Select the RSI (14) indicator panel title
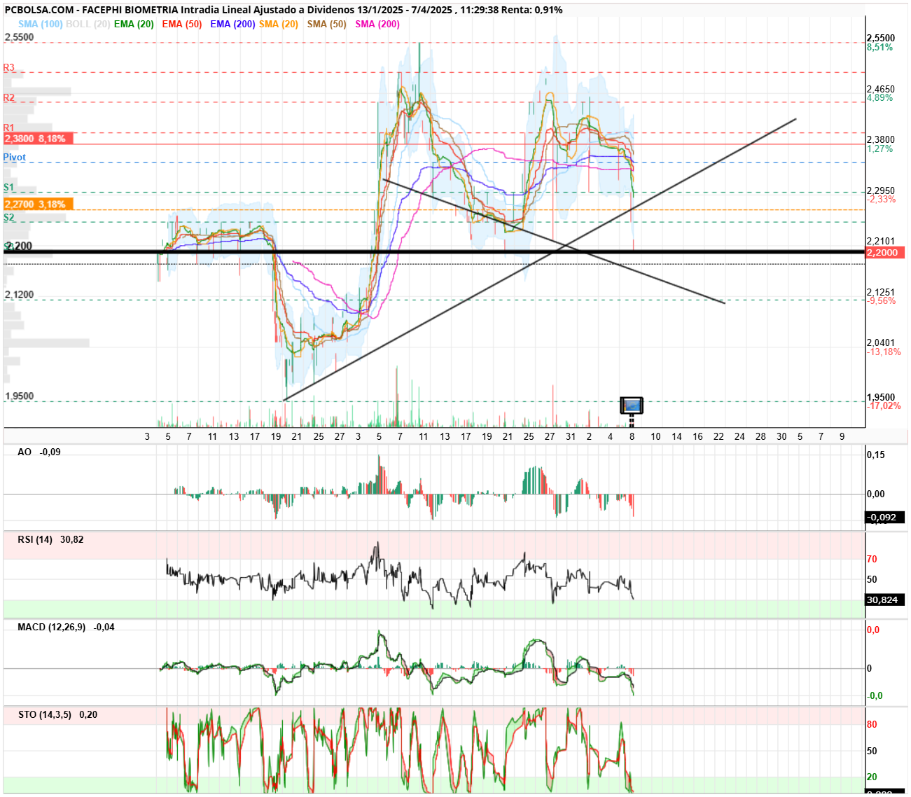Image resolution: width=911 pixels, height=797 pixels. [35, 539]
